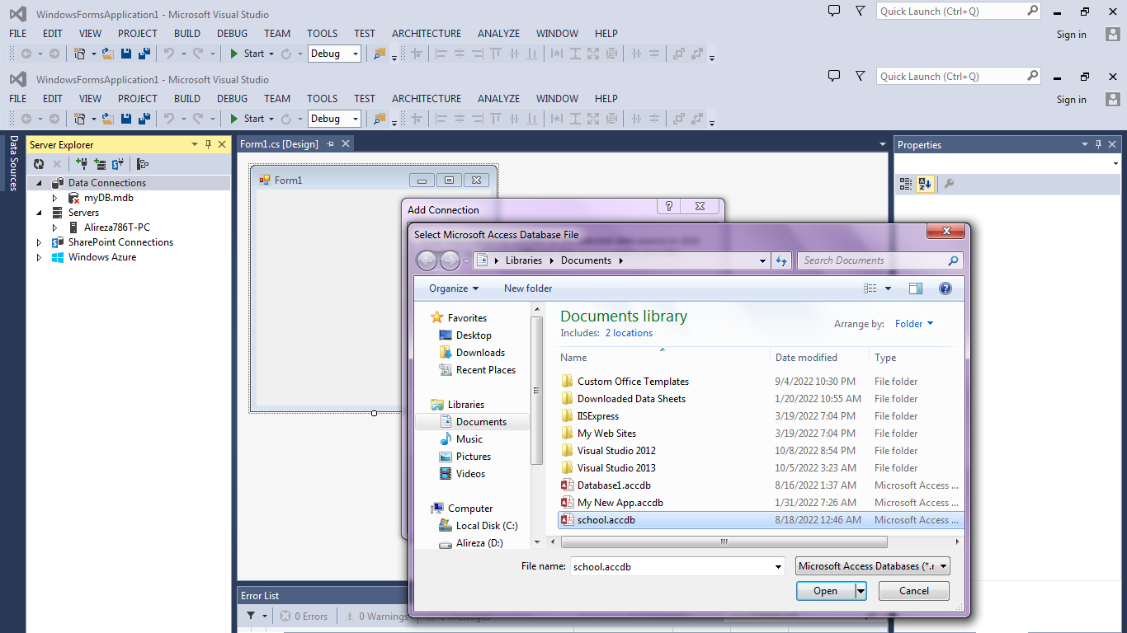The width and height of the screenshot is (1127, 633).
Task: Open the Organize dropdown menu
Action: pos(454,288)
